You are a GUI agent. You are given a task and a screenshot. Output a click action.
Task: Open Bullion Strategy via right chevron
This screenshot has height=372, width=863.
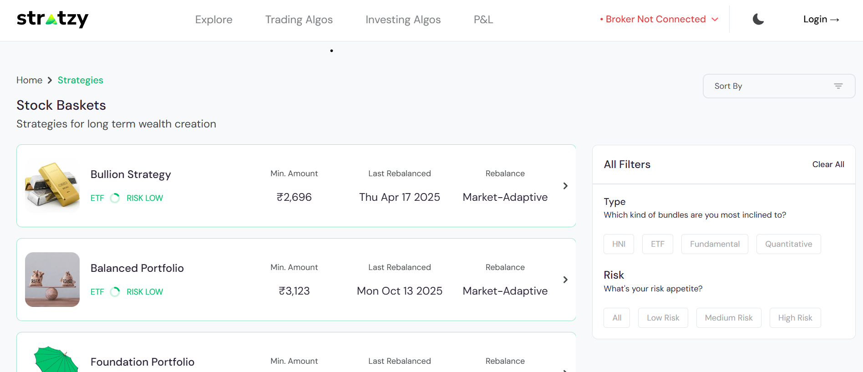[565, 186]
